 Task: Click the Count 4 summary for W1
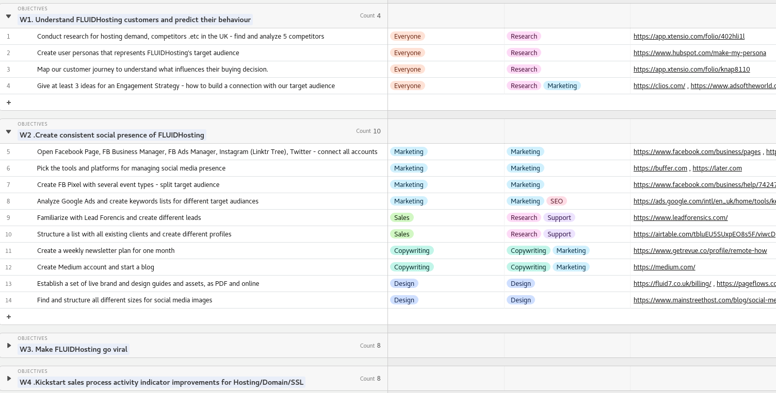point(370,15)
